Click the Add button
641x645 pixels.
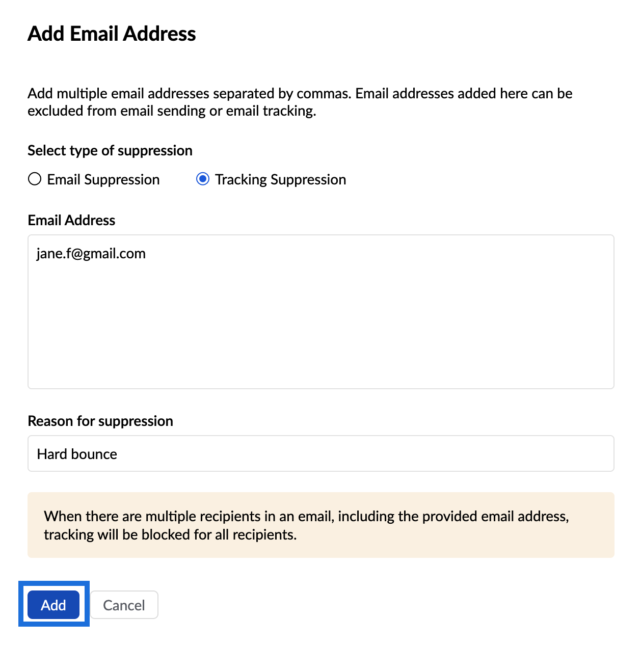pos(54,605)
